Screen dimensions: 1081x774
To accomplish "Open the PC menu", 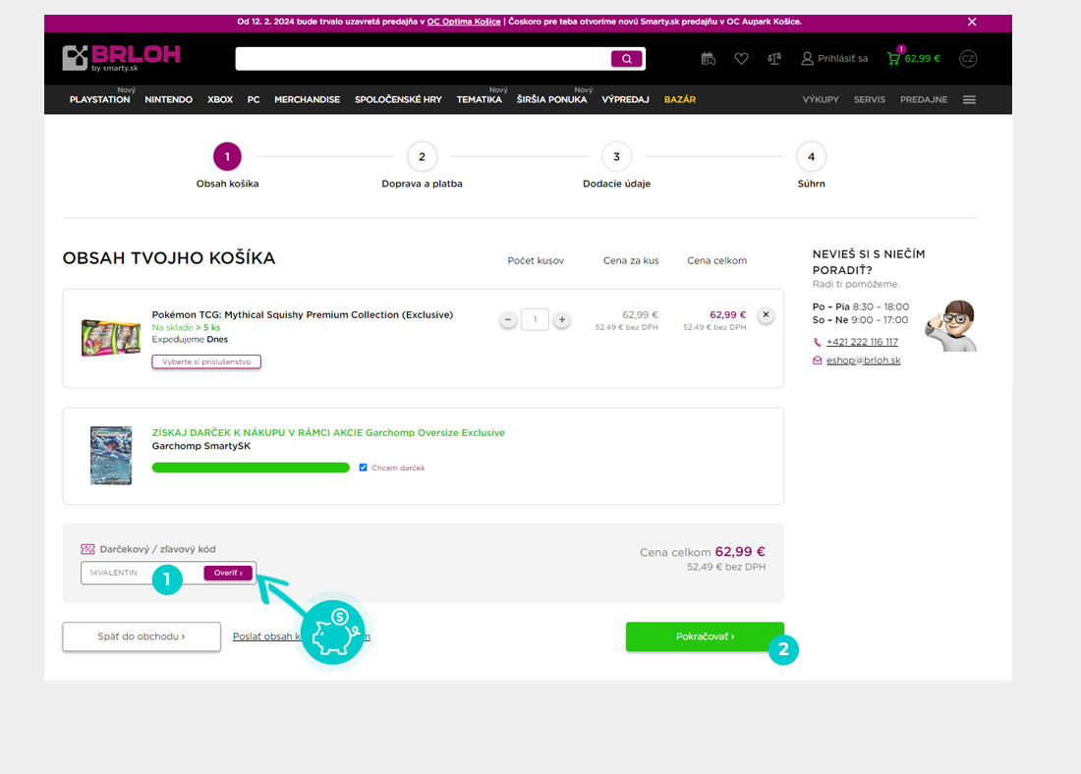I will (254, 99).
